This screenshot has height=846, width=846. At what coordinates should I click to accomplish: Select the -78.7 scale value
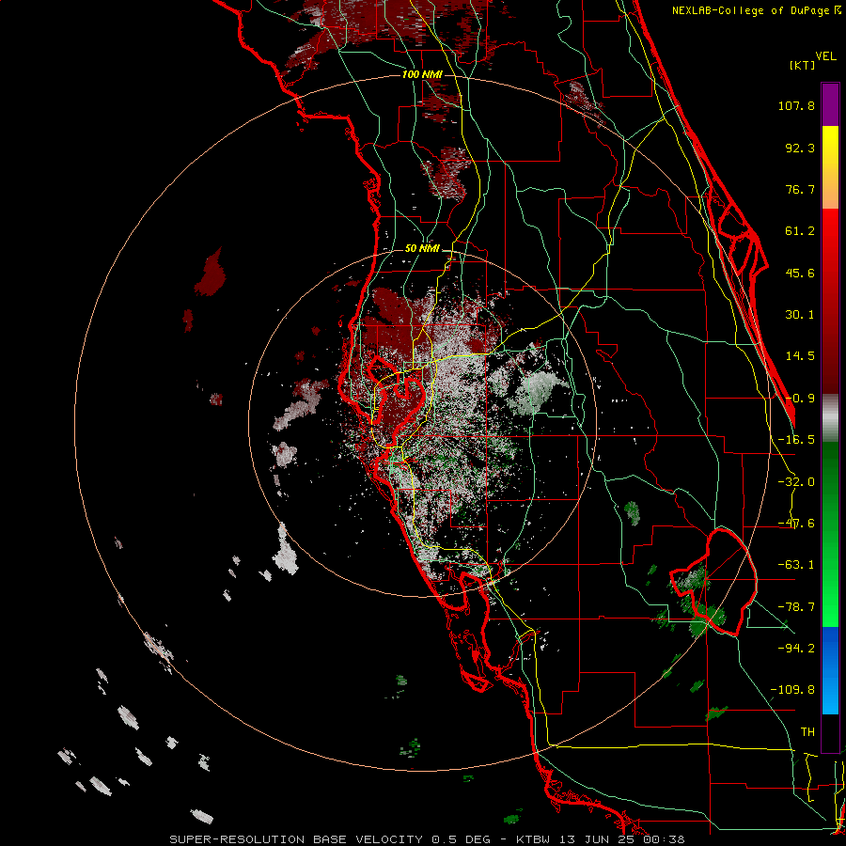(796, 607)
